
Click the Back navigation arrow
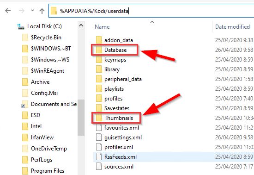click(x=8, y=11)
